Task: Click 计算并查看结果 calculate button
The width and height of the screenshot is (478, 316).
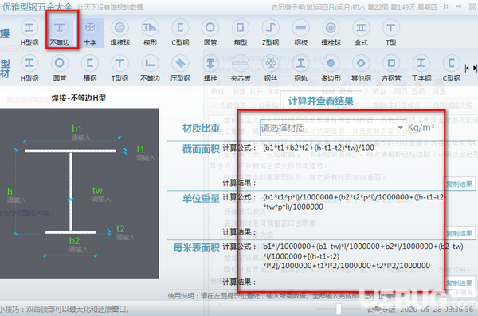Action: click(321, 101)
